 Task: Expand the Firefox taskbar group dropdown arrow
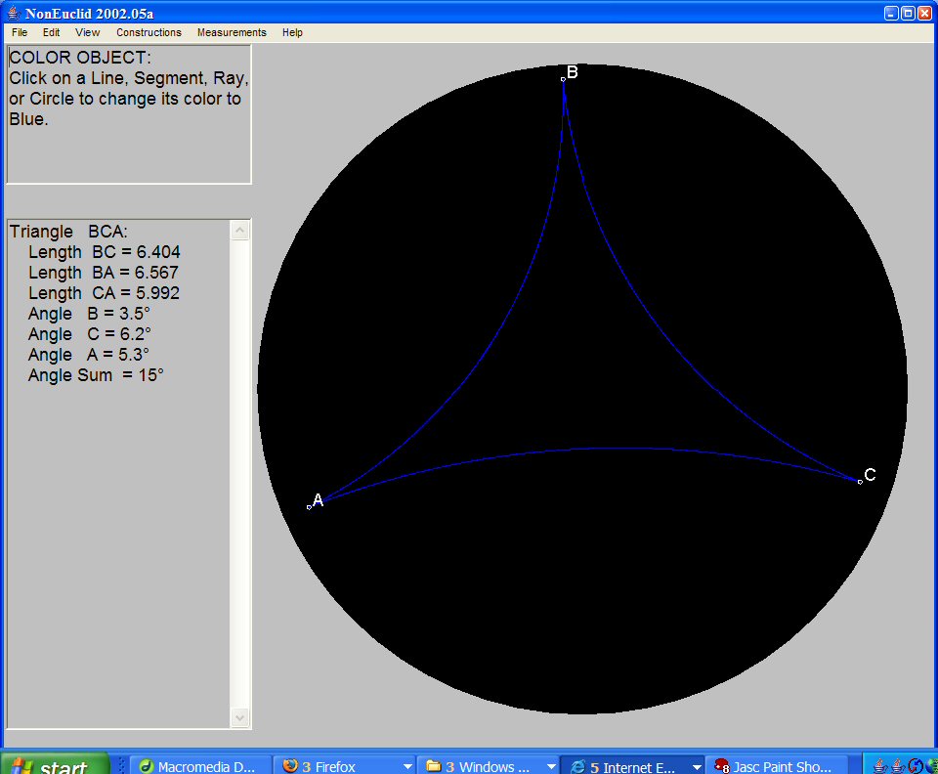[x=408, y=766]
